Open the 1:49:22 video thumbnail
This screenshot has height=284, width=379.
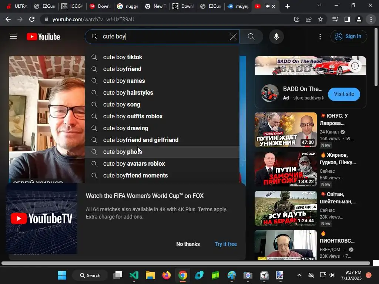(286, 169)
